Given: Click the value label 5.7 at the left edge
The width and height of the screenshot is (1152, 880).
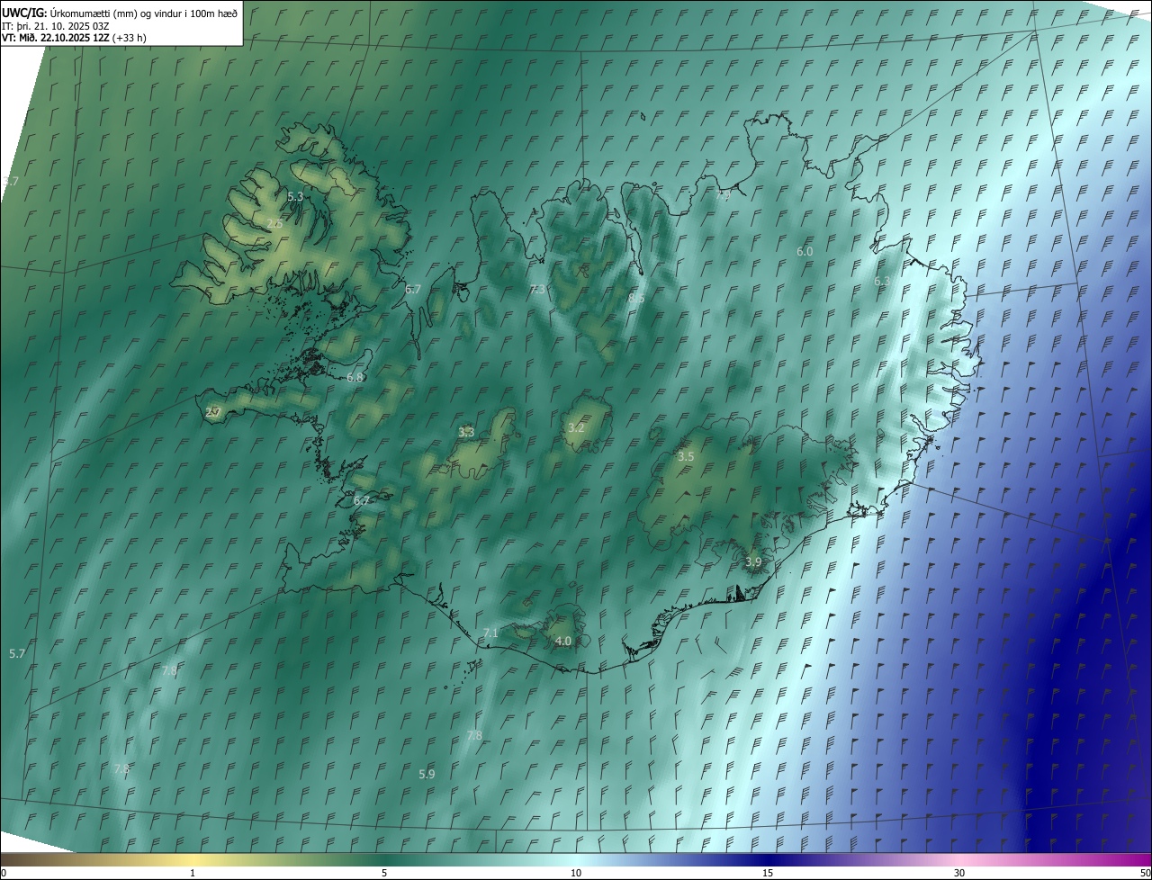Looking at the screenshot, I should (x=17, y=653).
